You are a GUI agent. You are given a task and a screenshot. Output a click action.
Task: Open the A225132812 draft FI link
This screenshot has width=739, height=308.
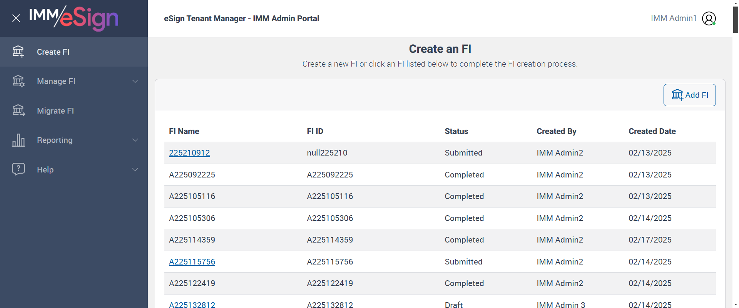click(x=192, y=305)
